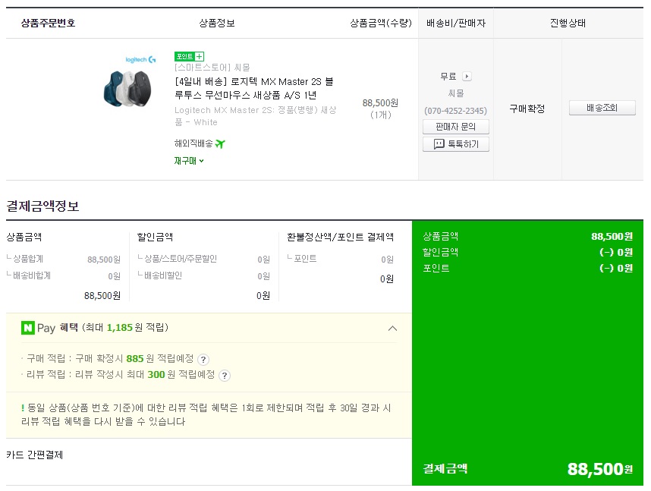This screenshot has width=651, height=491.
Task: Click the 배송조회 button
Action: coord(602,108)
